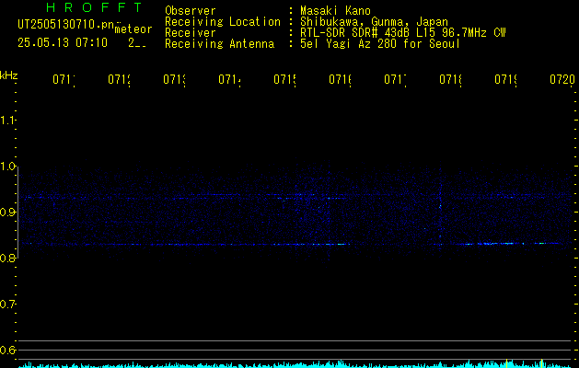Viewport: 579px width, 368px height.
Task: Click Shibukawa, Gunma, Japan text
Action: pos(374,22)
